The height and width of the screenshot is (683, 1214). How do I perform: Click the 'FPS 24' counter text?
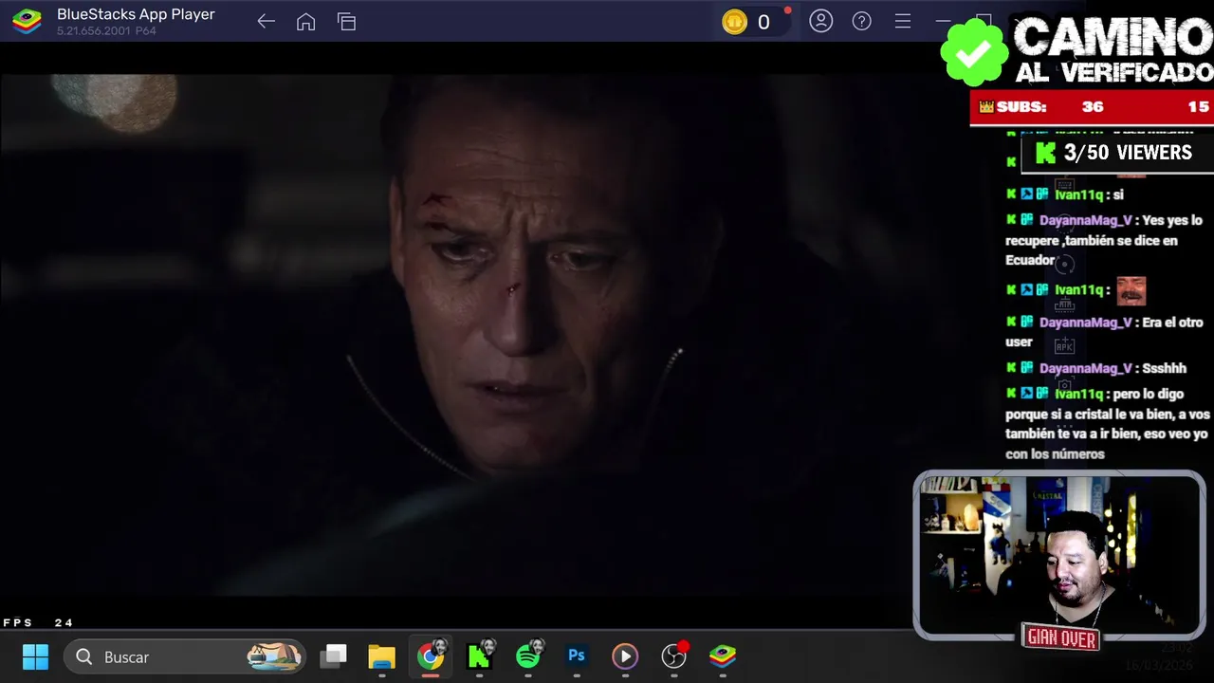point(38,622)
